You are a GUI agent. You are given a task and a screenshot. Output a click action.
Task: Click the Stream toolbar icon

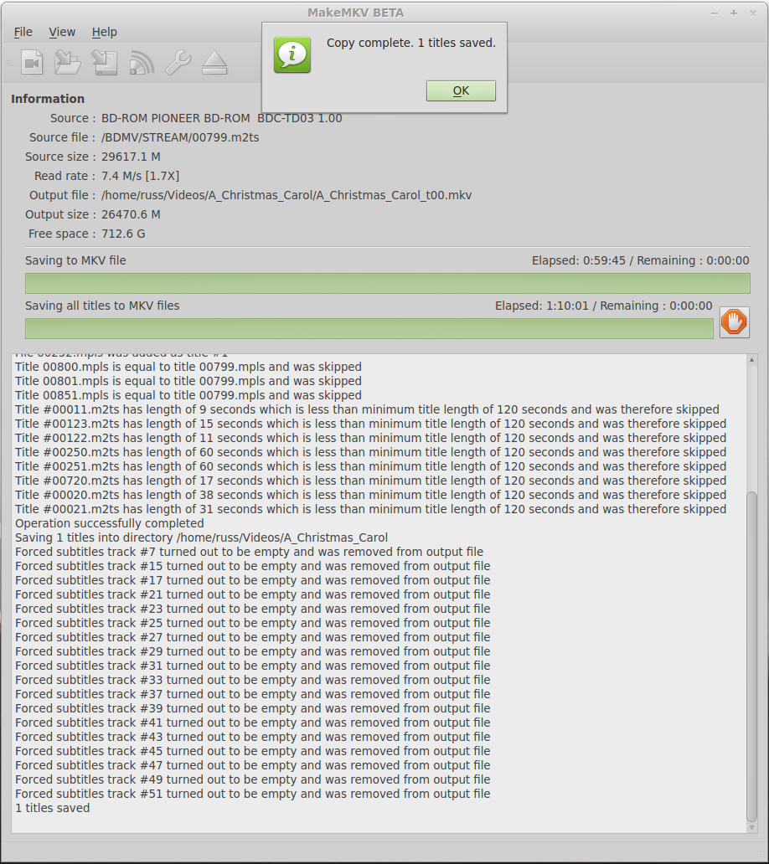coord(142,62)
